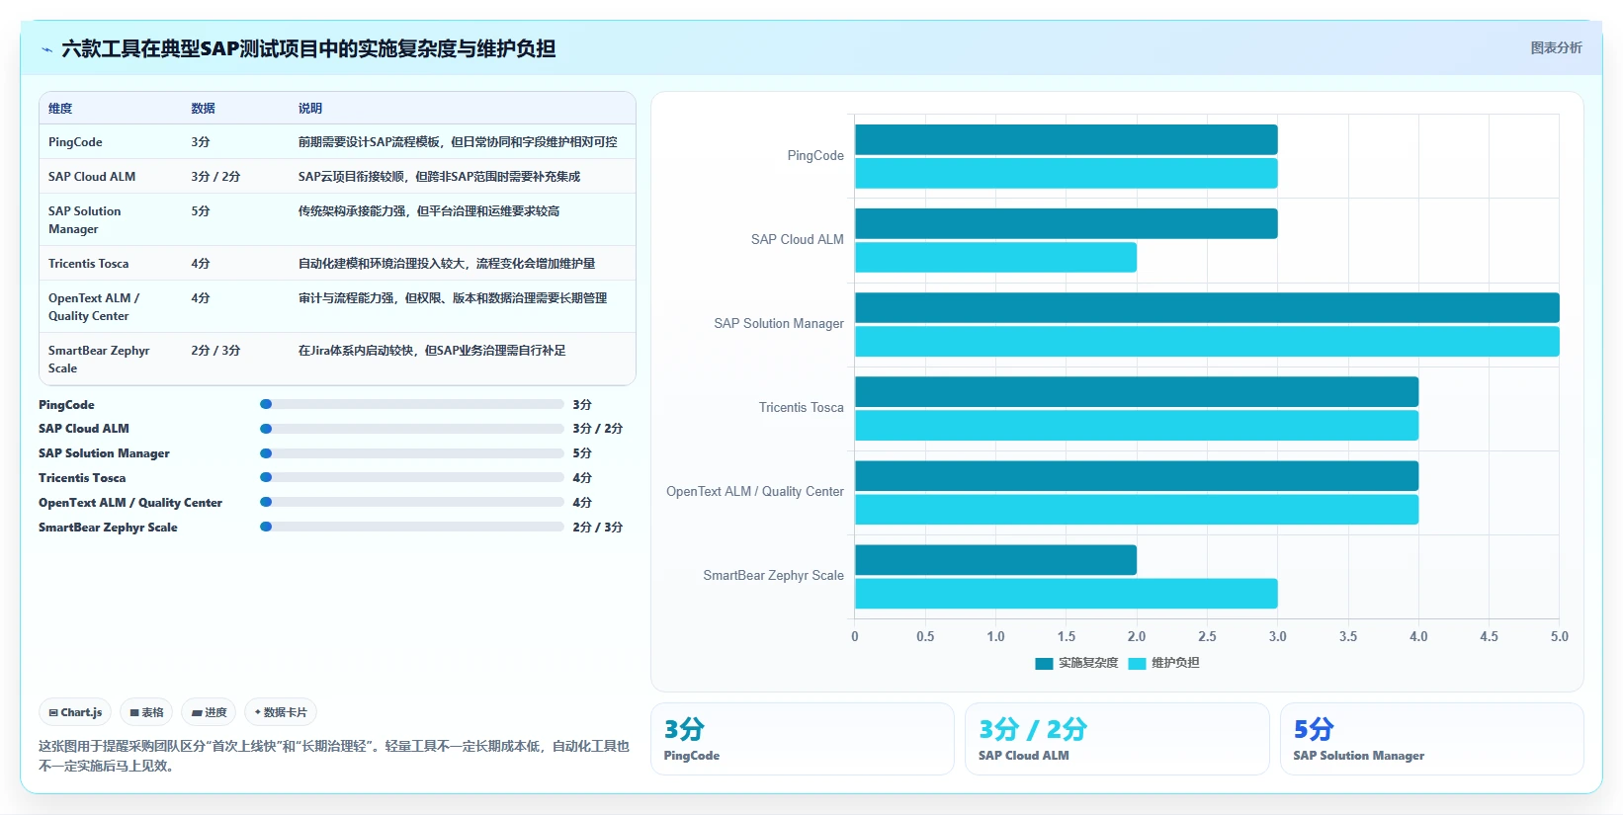Click SmartBear Zephyr Scale's light cyan chart bar
Image resolution: width=1623 pixels, height=815 pixels.
tap(1066, 593)
